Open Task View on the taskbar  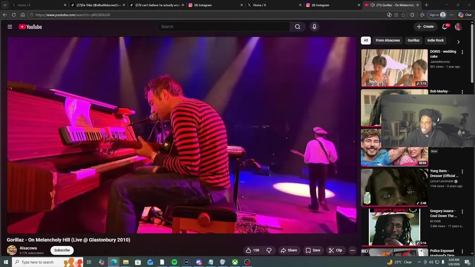coord(89,262)
